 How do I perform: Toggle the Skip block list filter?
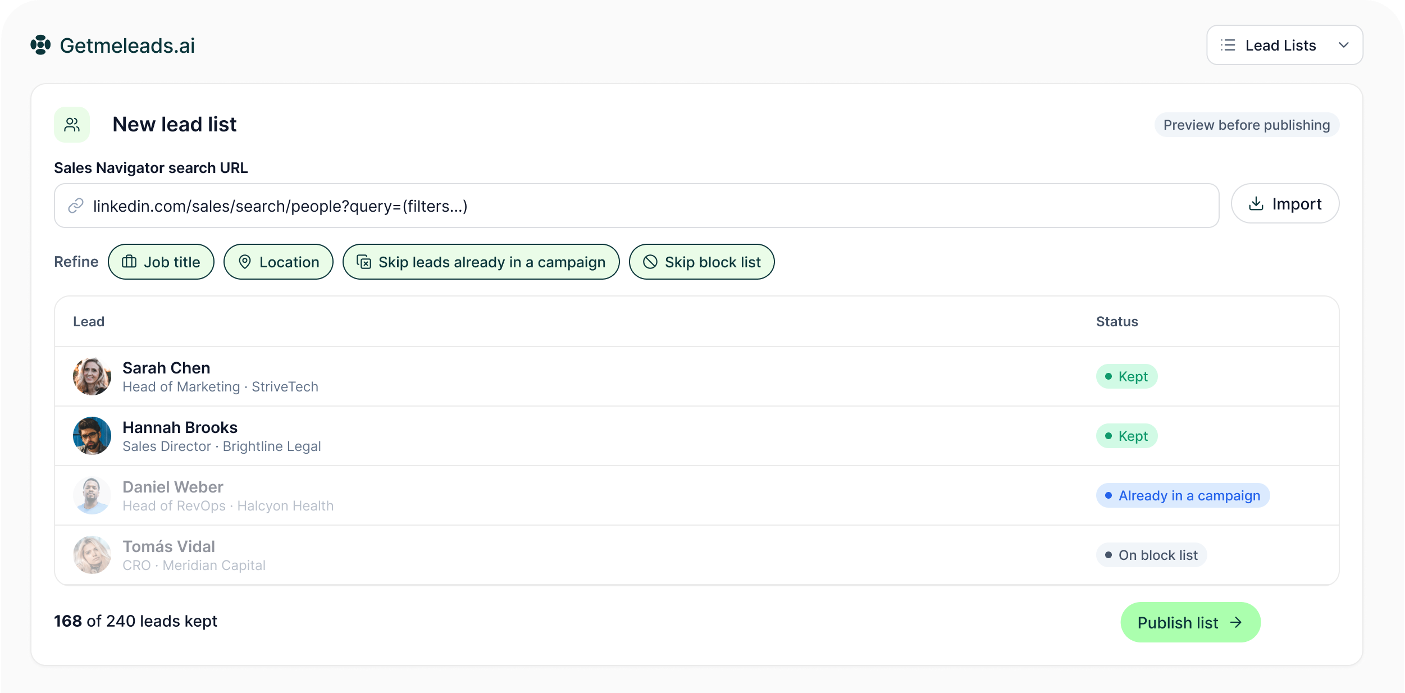[x=702, y=262]
